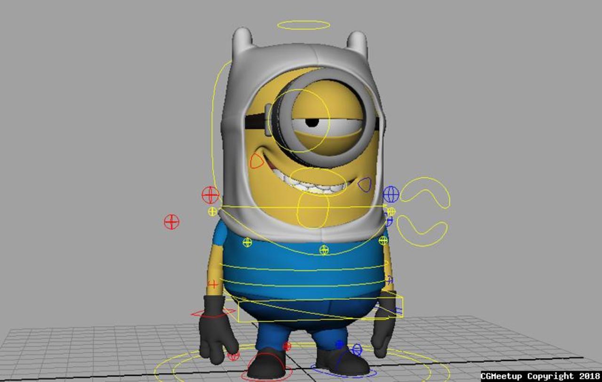Click the small yellow crosshair beside the red shoulder control
This screenshot has width=602, height=382.
[213, 211]
